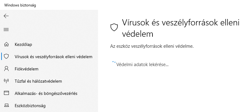Click the laptop icon for device security

[x=6, y=105]
